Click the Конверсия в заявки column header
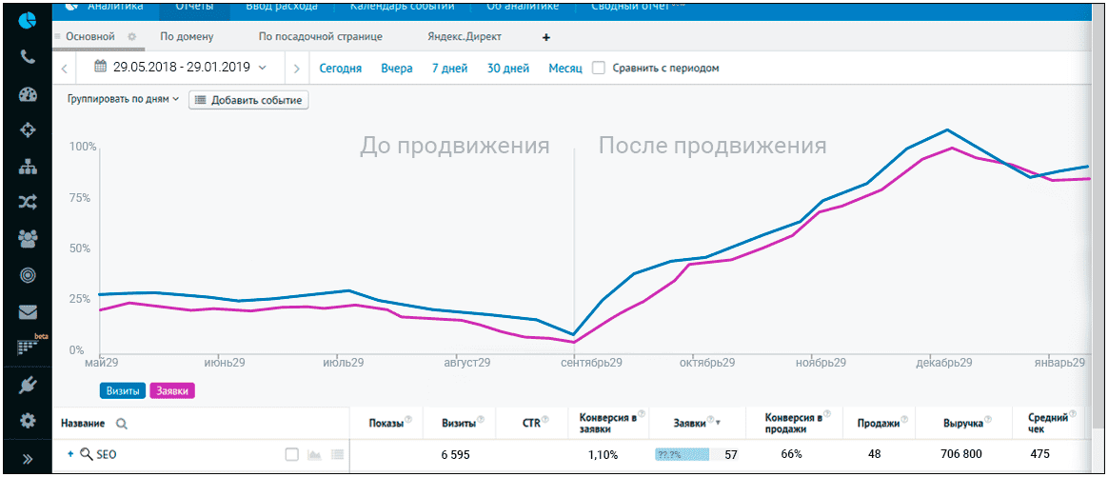This screenshot has height=477, width=1108. [x=607, y=423]
